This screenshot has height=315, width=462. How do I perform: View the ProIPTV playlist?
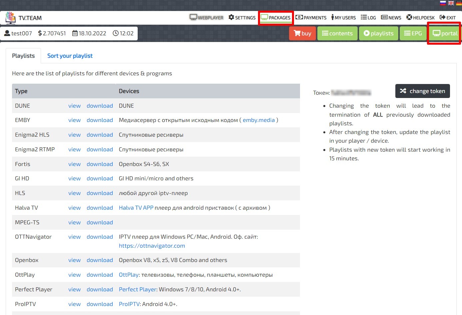coord(74,304)
